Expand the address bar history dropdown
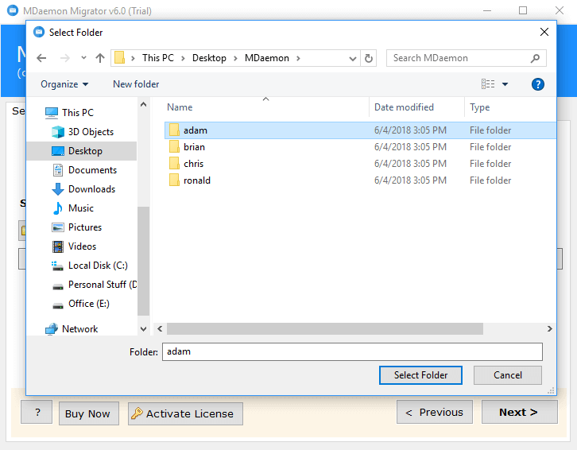The height and width of the screenshot is (450, 577). (x=353, y=59)
